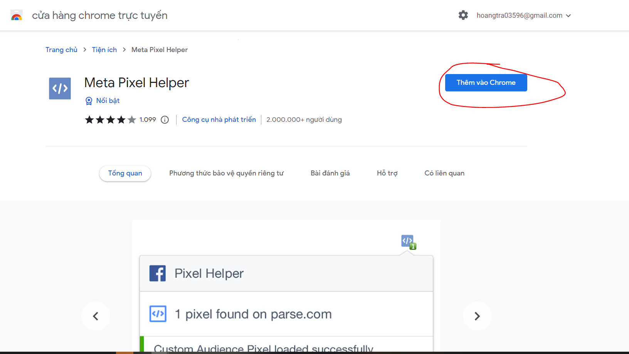Click the pixel code icon beside parse.com
This screenshot has height=354, width=629.
click(158, 314)
